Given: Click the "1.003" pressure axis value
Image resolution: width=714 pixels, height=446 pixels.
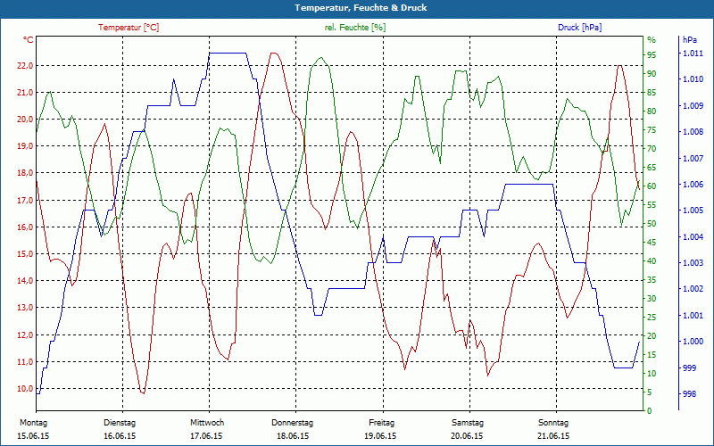Looking at the screenshot, I should pos(693,262).
